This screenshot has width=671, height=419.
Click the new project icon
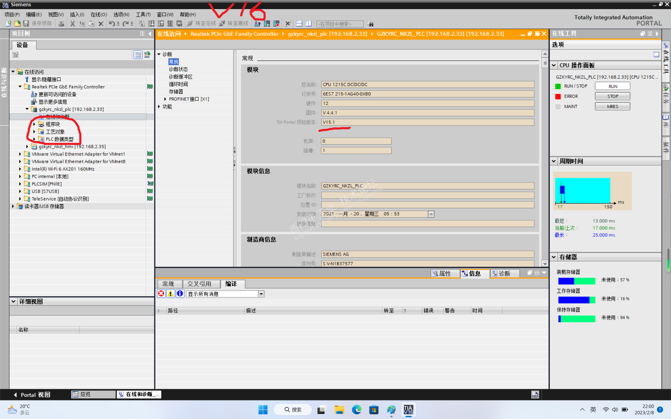click(x=8, y=24)
